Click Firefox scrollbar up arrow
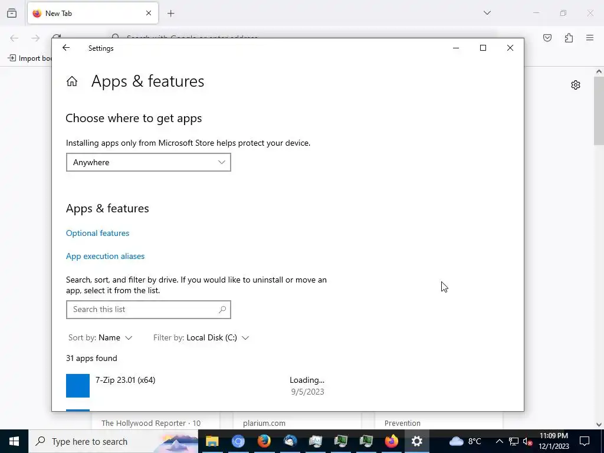 coord(599,71)
